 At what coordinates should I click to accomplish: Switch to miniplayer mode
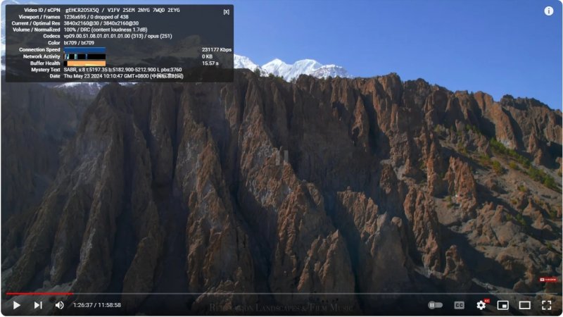[502, 305]
